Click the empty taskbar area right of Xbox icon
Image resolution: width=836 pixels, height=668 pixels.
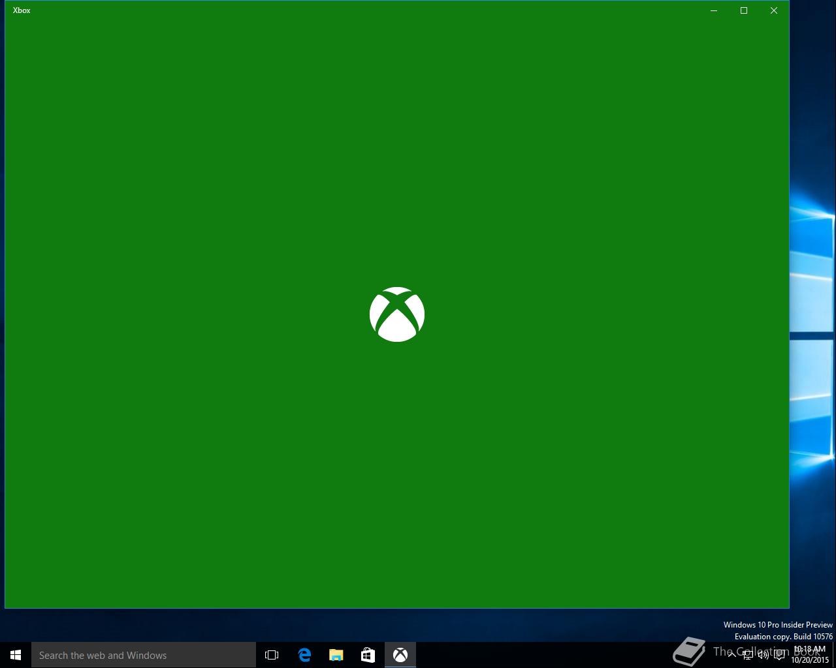point(542,655)
